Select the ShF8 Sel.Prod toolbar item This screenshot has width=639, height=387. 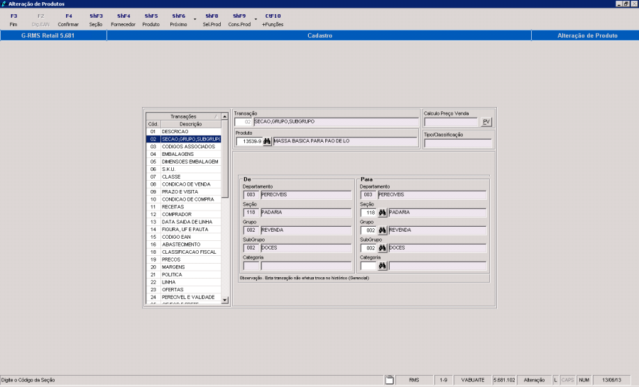(x=212, y=20)
